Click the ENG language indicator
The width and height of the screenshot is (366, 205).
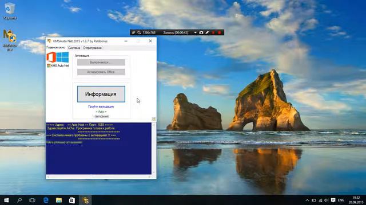(x=341, y=200)
